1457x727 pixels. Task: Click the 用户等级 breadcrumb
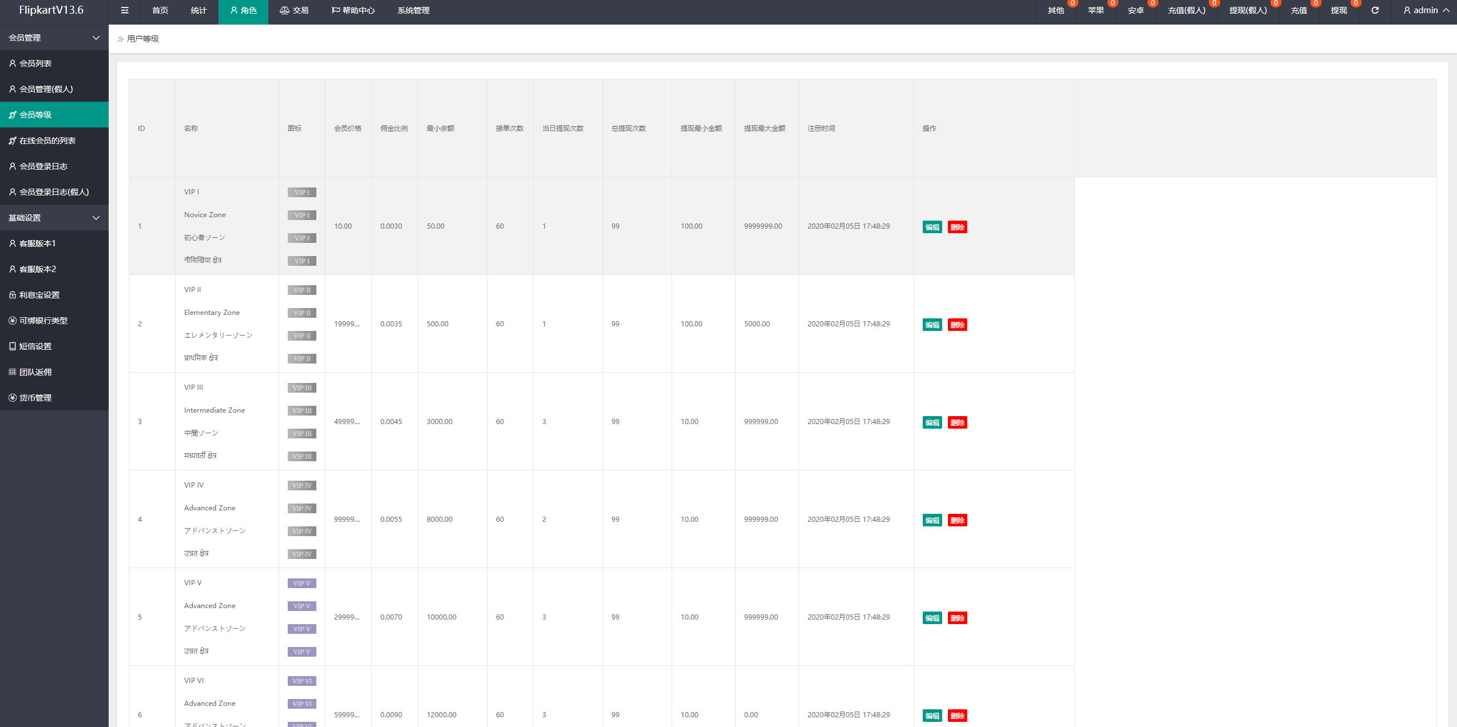click(143, 39)
